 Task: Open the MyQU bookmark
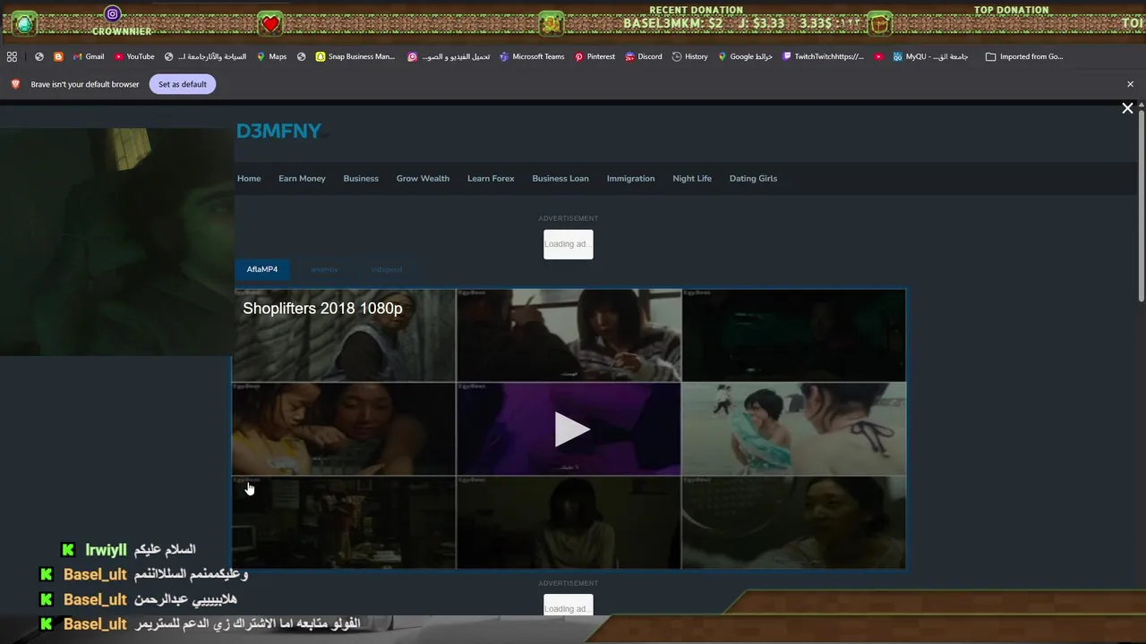tap(930, 56)
